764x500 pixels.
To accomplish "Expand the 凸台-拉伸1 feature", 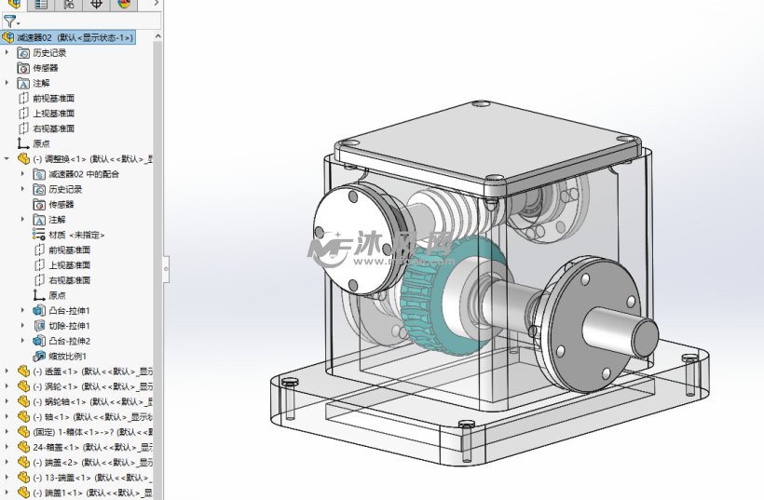I will [22, 311].
